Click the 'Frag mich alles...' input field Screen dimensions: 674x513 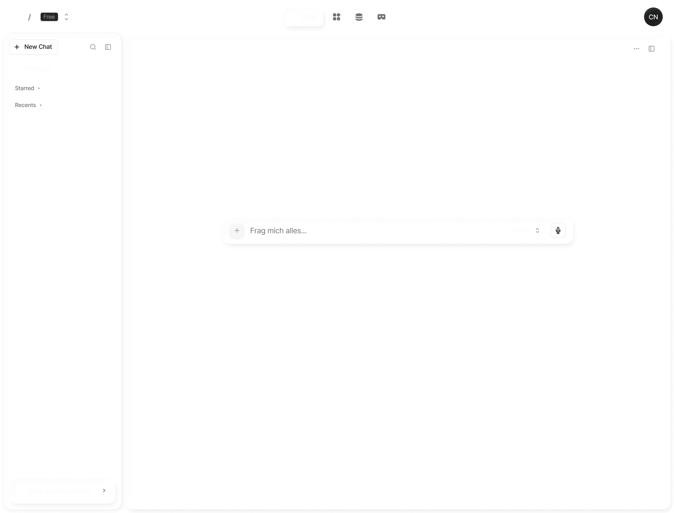point(343,231)
